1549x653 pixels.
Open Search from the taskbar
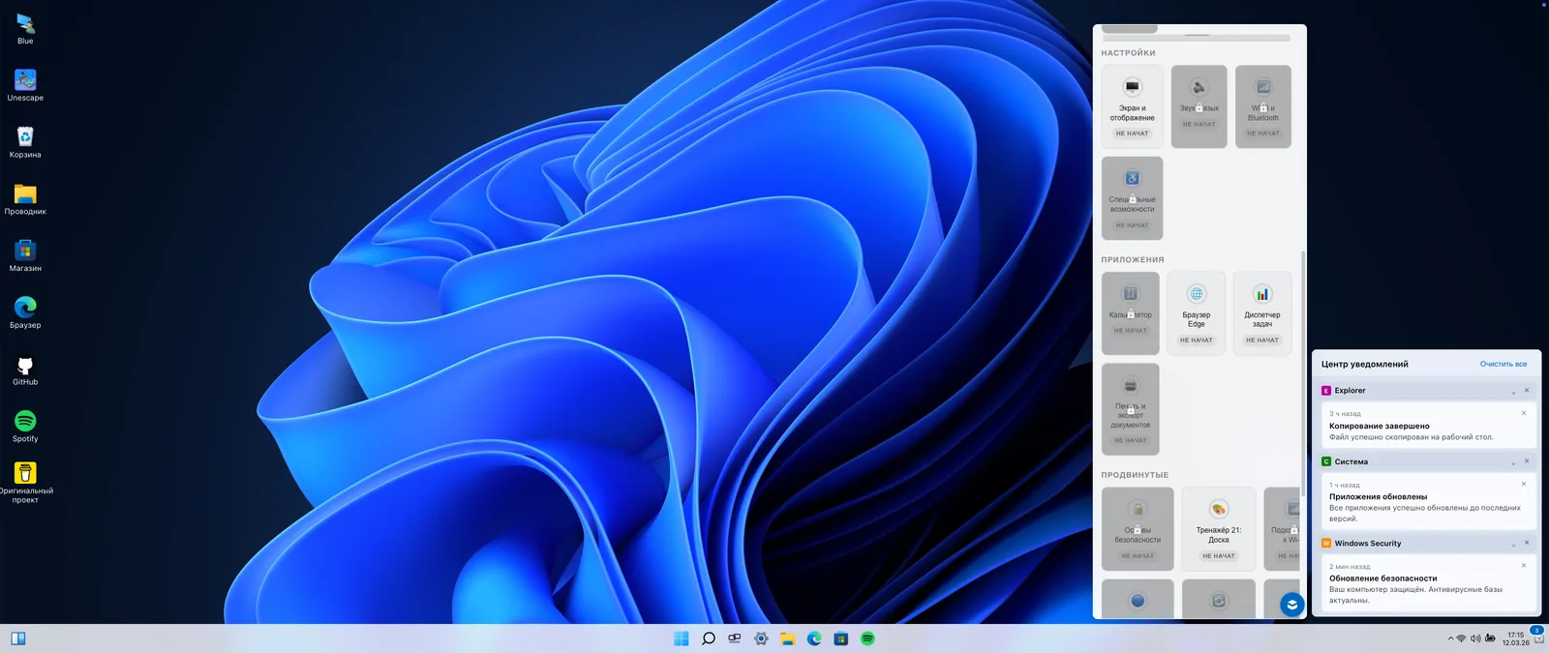click(x=709, y=638)
